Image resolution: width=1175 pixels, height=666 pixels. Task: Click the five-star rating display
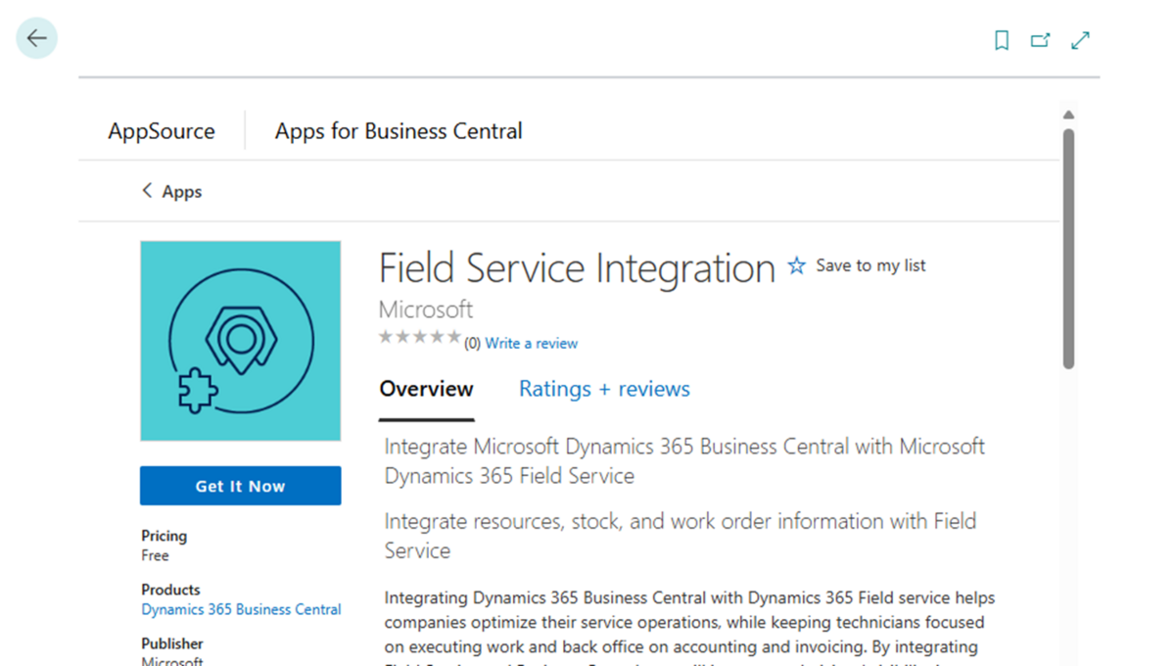tap(419, 337)
